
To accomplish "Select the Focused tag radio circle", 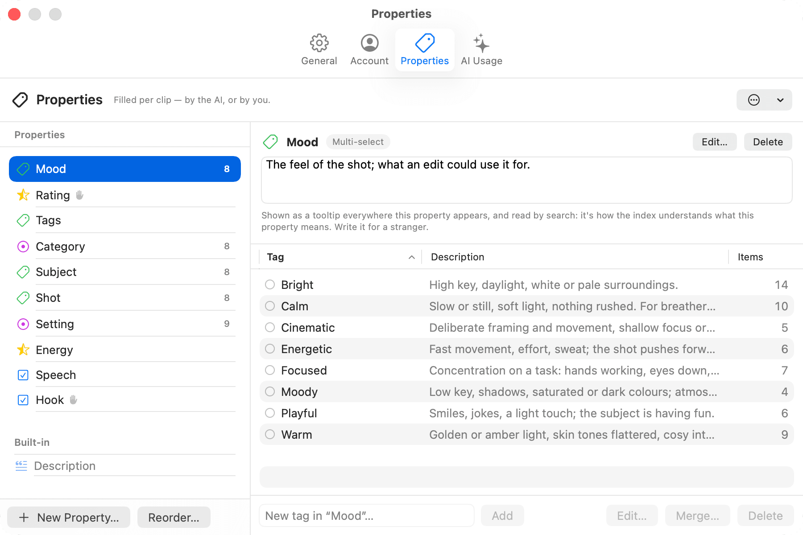I will click(x=270, y=370).
